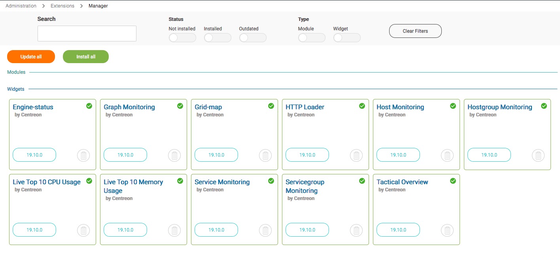Viewport: 560px width, 258px height.
Task: Turn on the Outdated filter switch
Action: coord(252,38)
